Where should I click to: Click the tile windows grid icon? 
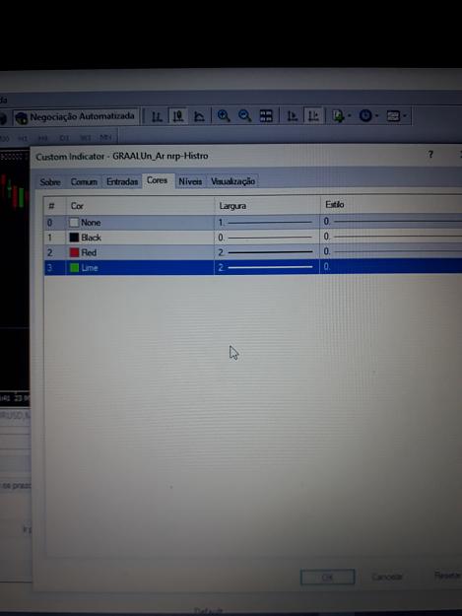coord(266,116)
